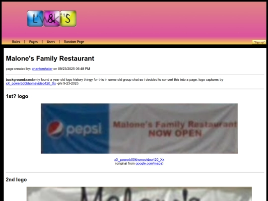This screenshot has height=201, width=268.
Task: Click the L'W&K'S site logo
Action: tap(52, 18)
